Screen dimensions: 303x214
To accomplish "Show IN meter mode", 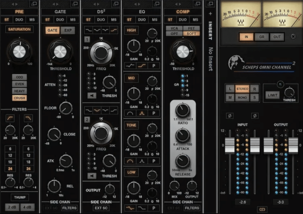I will [x=246, y=37].
